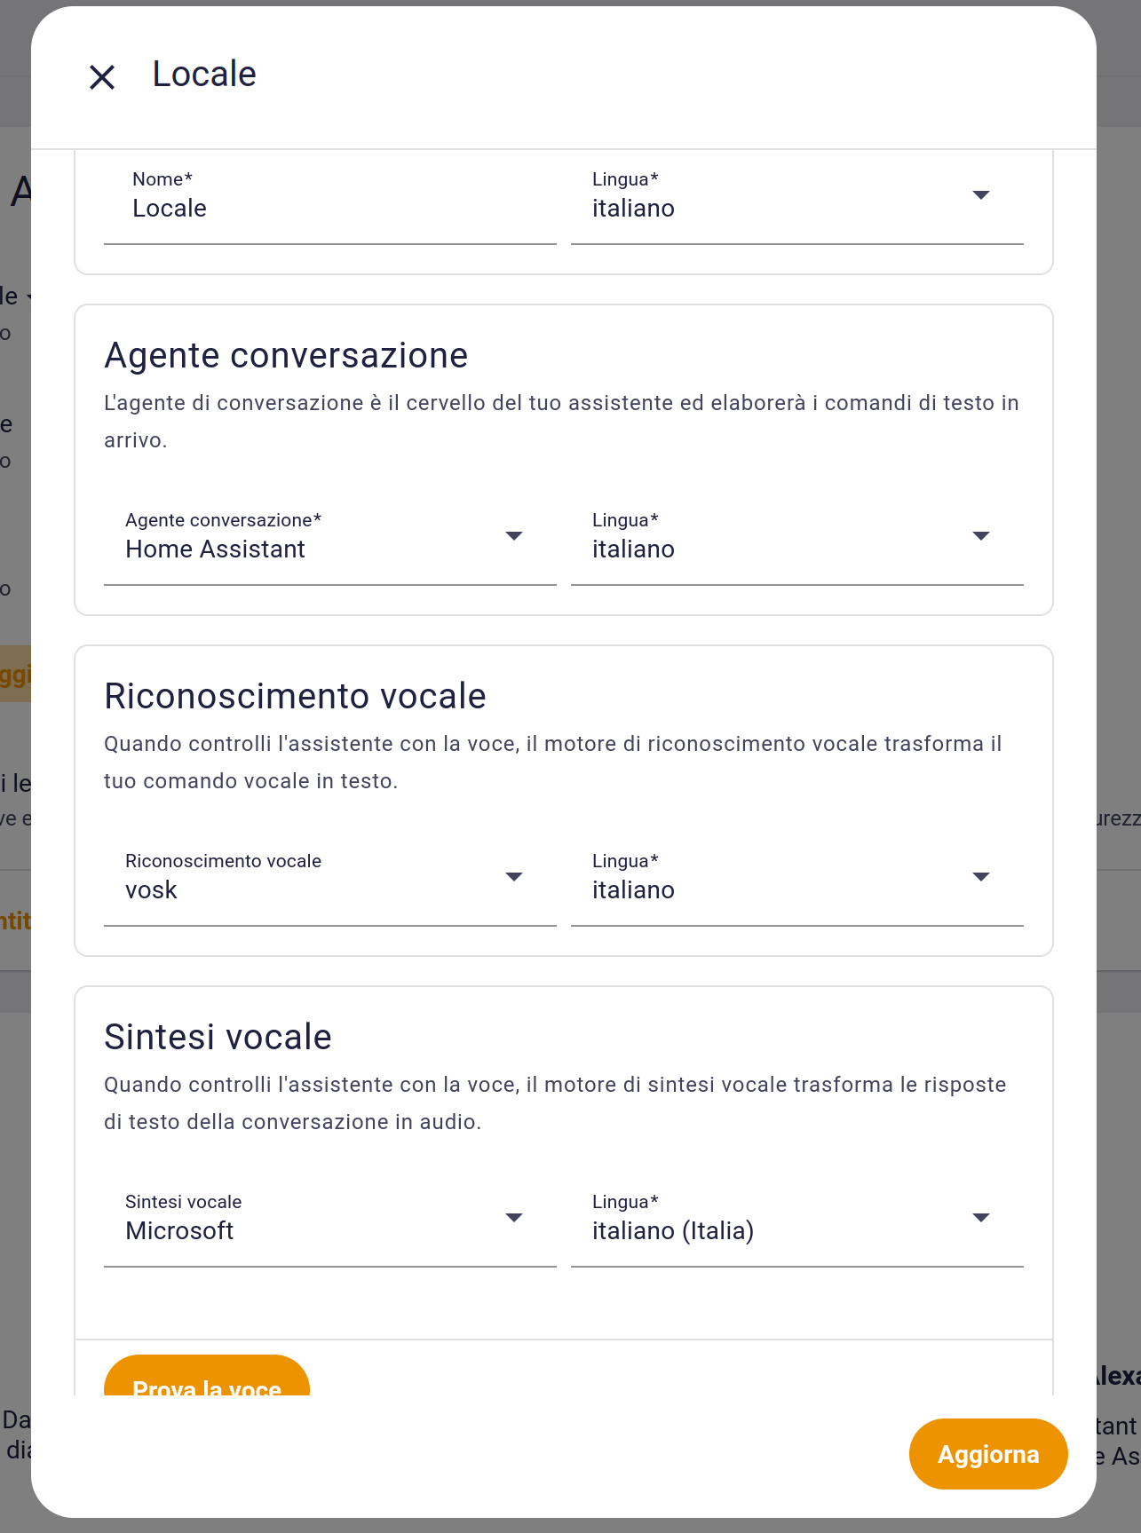1141x1533 pixels.
Task: Click the Sintesi vocale section heading
Action: 218,1037
